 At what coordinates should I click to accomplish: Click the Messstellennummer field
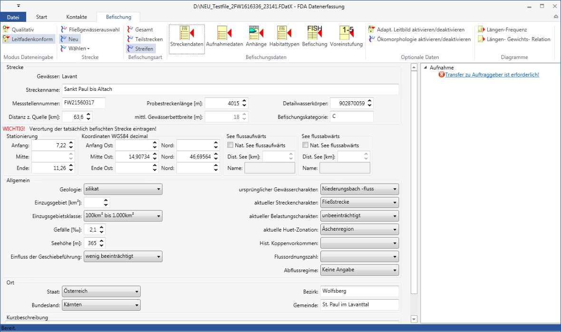pyautogui.click(x=84, y=103)
